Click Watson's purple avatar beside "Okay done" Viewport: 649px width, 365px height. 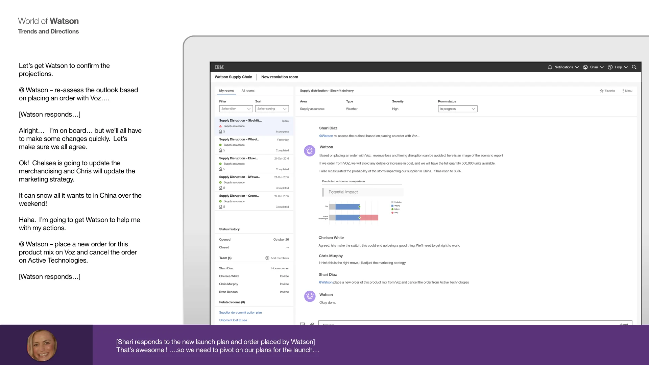[x=310, y=296]
